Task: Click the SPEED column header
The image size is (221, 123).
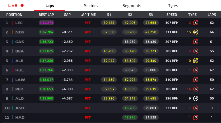Action: (172, 15)
